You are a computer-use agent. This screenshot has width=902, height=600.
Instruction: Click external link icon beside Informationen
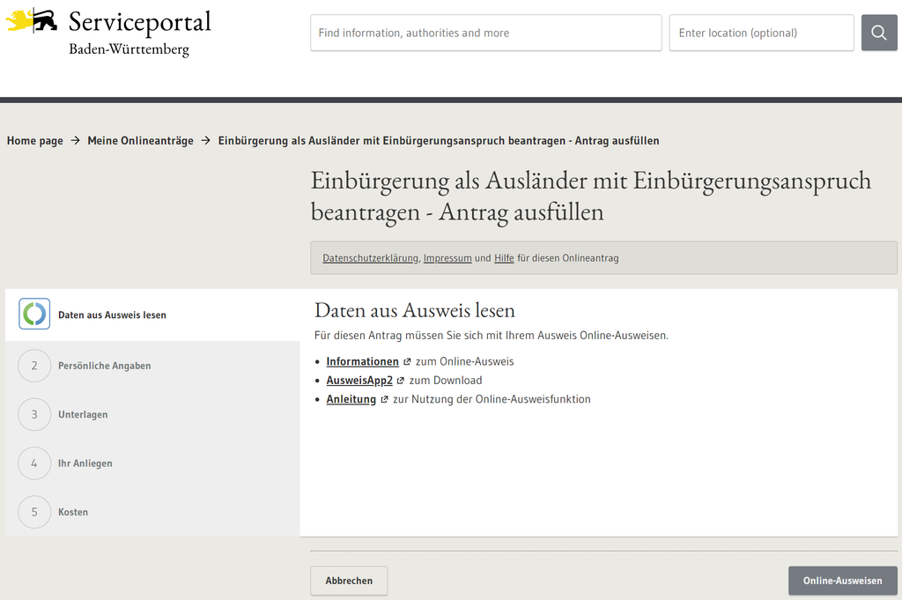click(x=407, y=361)
